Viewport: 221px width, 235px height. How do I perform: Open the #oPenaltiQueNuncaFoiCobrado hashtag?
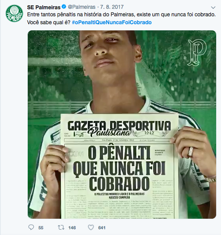pyautogui.click(x=112, y=22)
